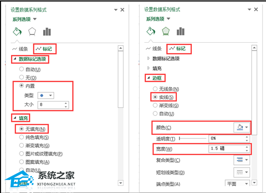Select 无填充(N) radio button

tap(21, 129)
